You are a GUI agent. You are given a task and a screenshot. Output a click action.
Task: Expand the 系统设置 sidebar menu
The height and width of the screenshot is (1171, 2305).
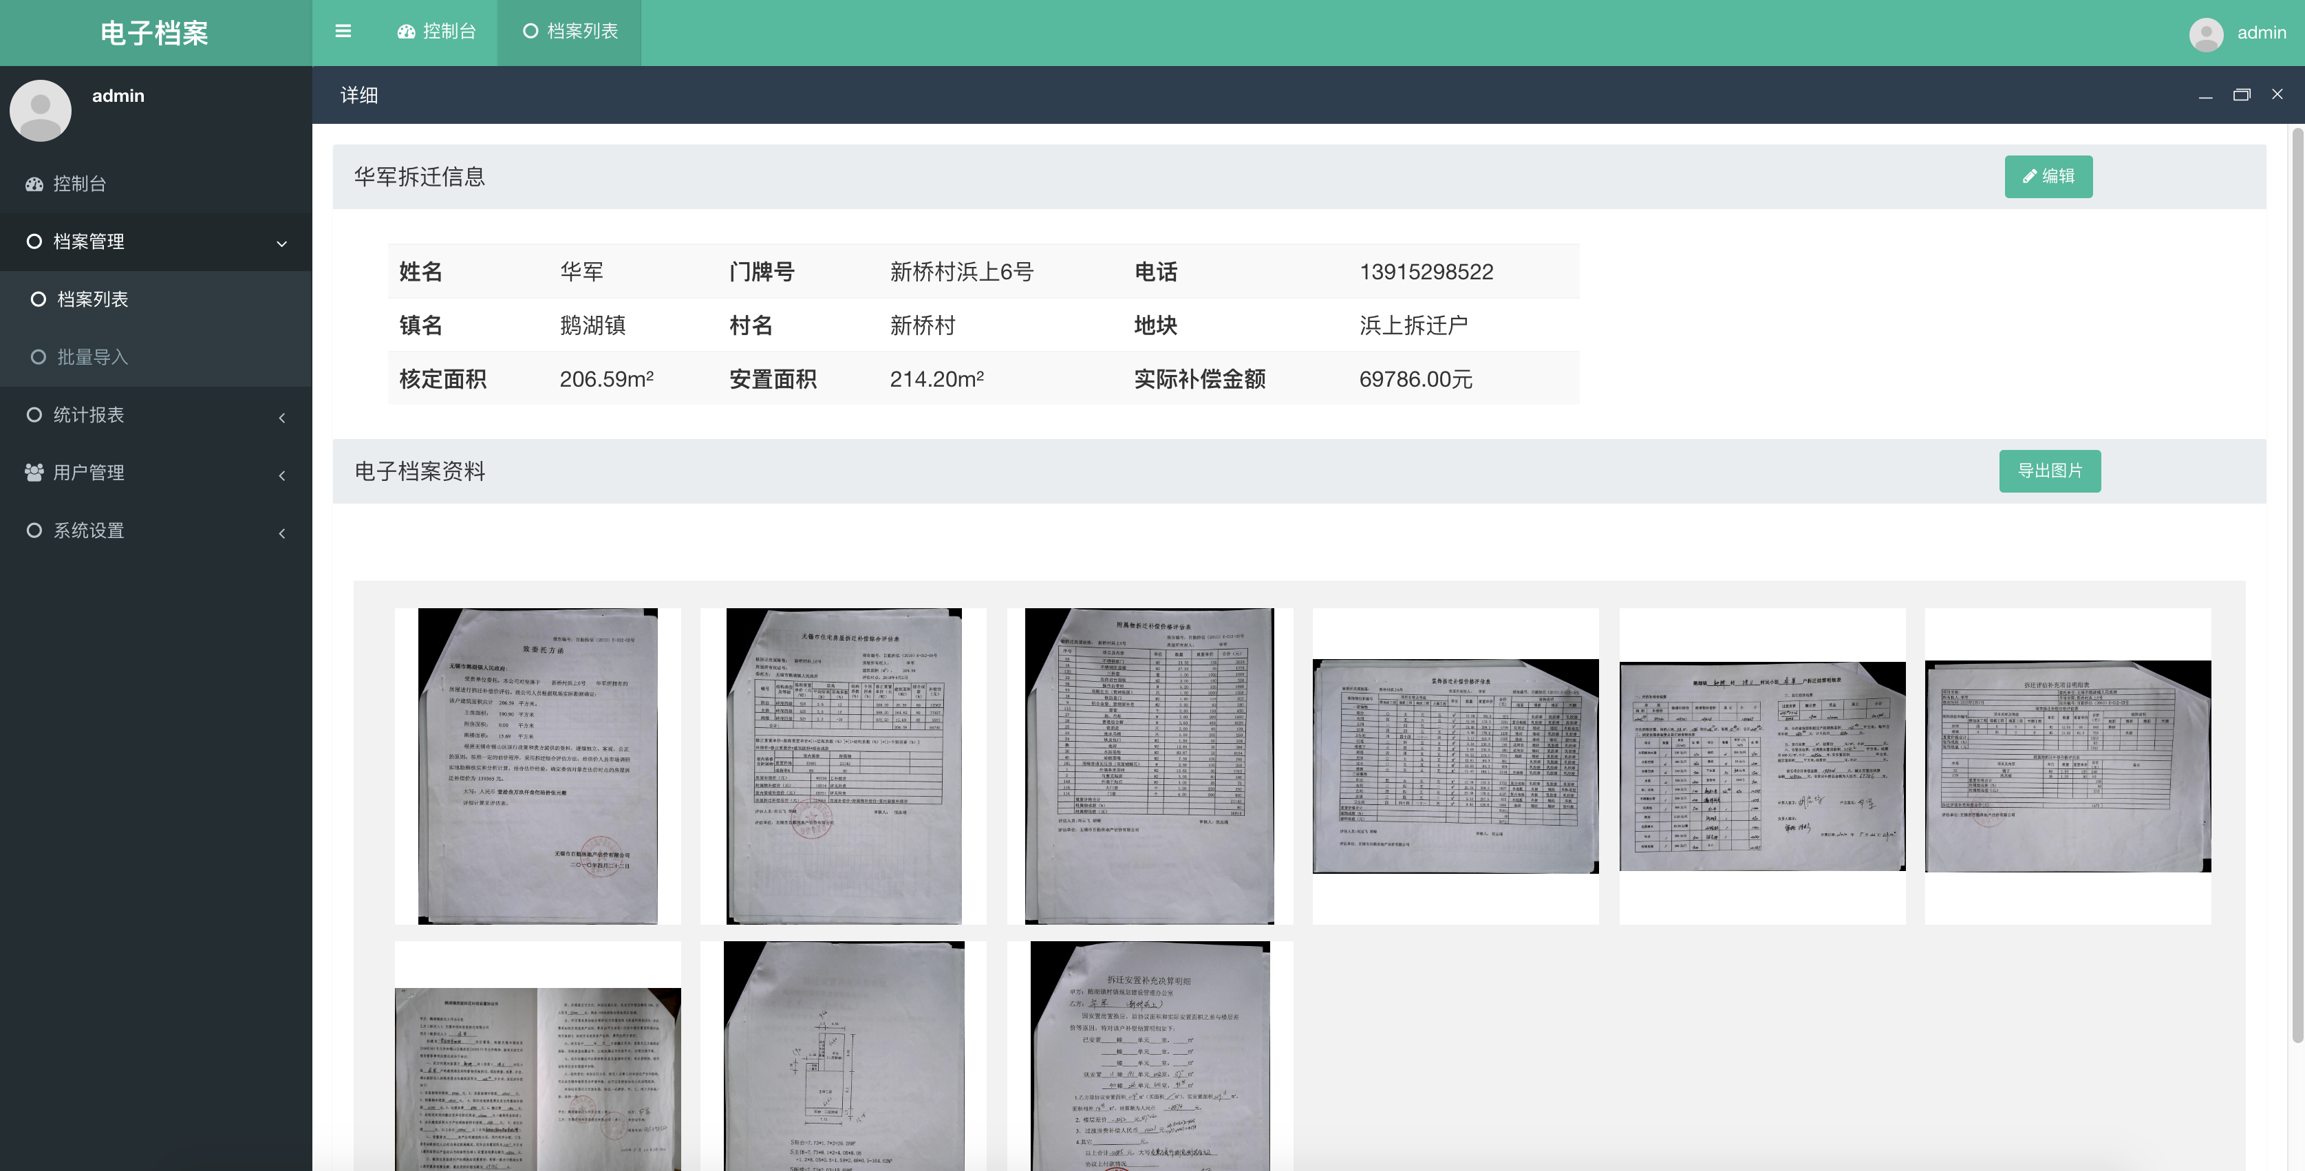(x=156, y=530)
